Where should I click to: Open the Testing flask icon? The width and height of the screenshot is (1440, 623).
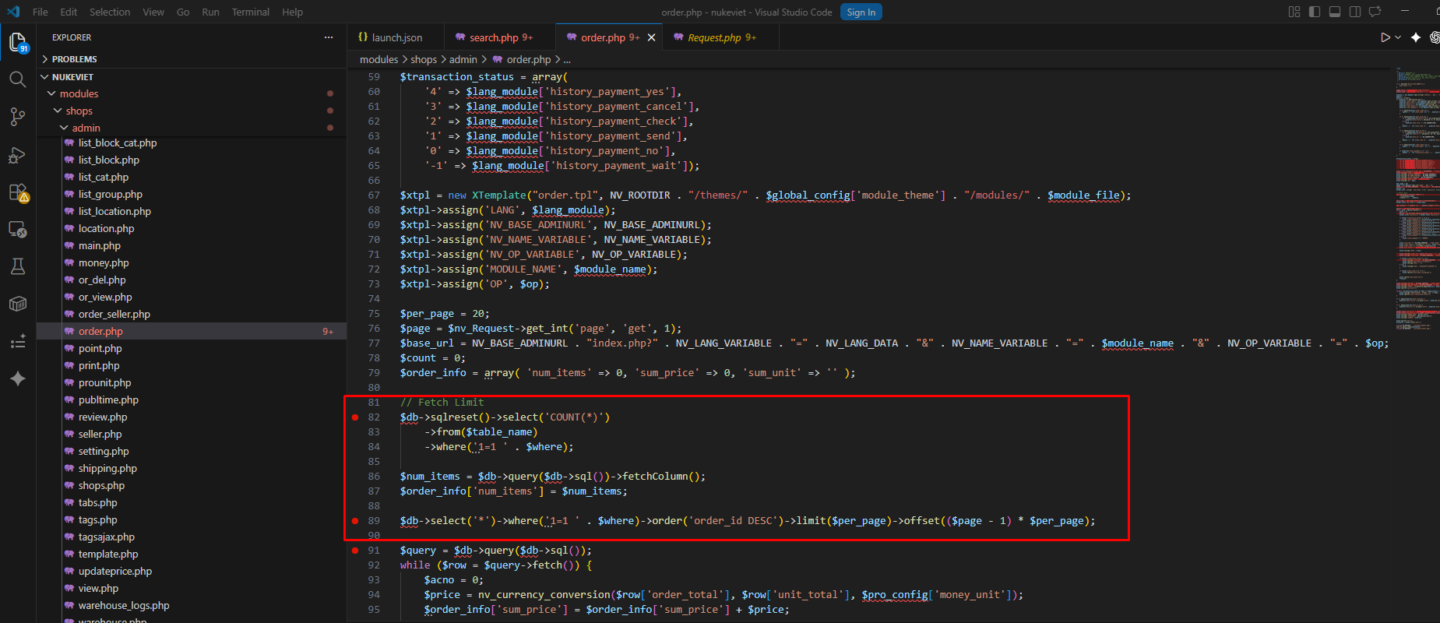coord(17,266)
